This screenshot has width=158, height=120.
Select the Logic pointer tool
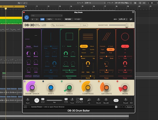(x=19, y=3)
